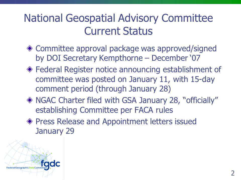Image resolution: width=241 pixels, height=180 pixels.
Task: Click the January 29 date text
Action: click(x=55, y=131)
